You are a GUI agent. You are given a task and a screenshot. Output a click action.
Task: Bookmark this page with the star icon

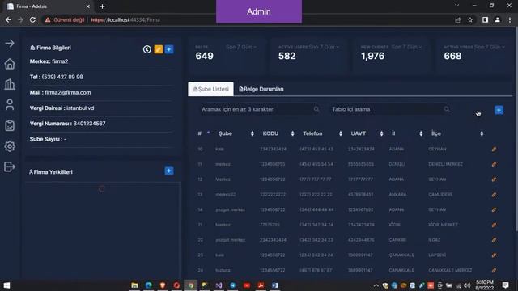pos(470,20)
